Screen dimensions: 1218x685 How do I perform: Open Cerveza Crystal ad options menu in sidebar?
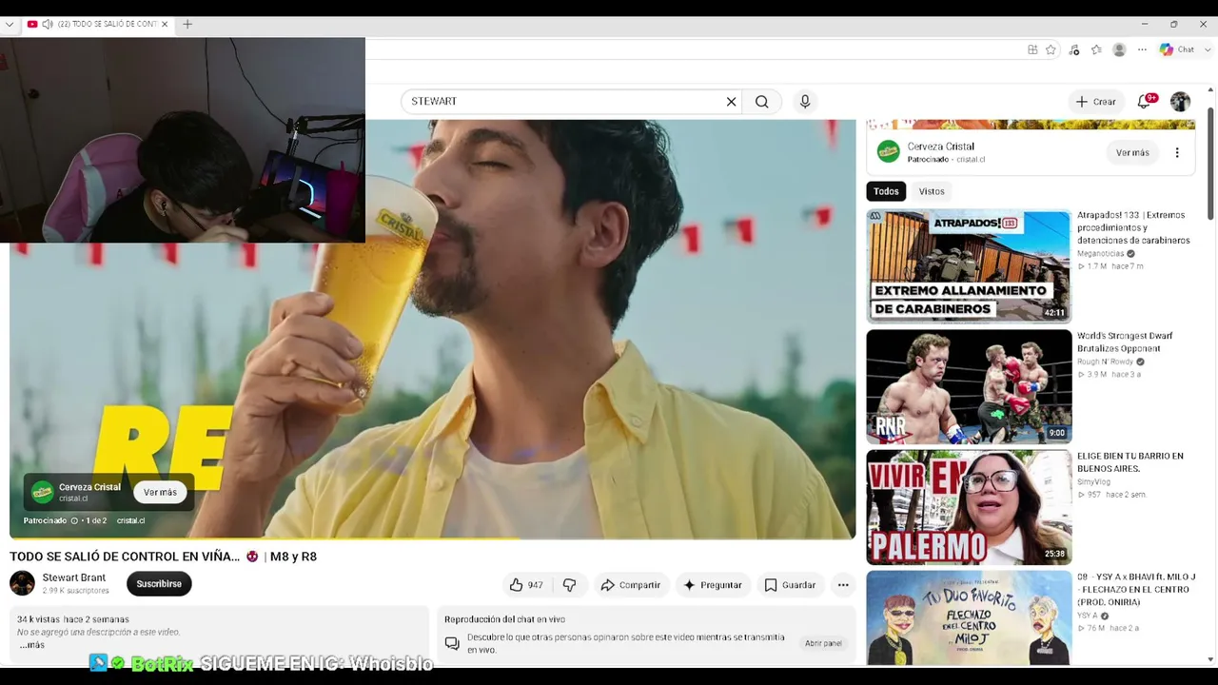pos(1177,152)
